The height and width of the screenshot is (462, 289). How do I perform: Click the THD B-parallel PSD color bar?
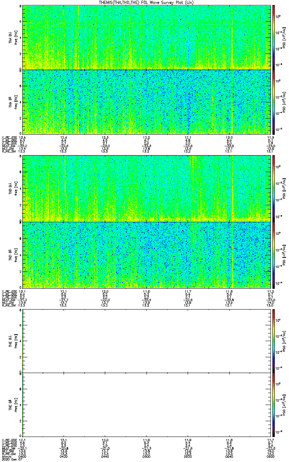point(274,254)
